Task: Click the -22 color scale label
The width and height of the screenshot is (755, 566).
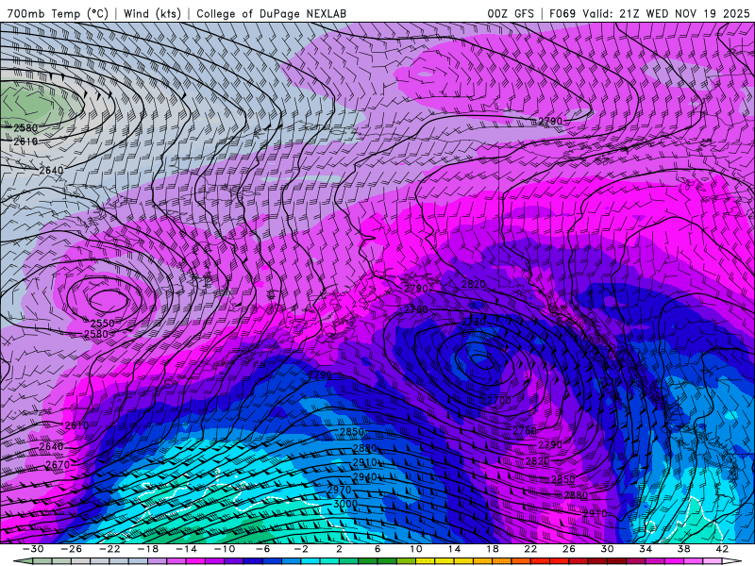Action: coord(109,549)
